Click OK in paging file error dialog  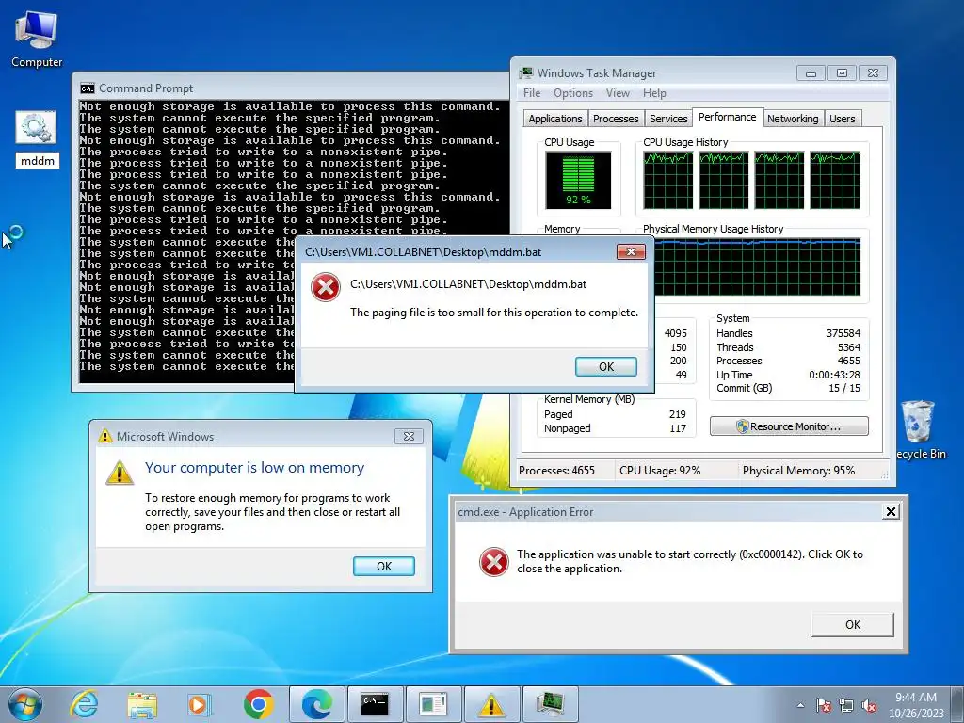605,366
